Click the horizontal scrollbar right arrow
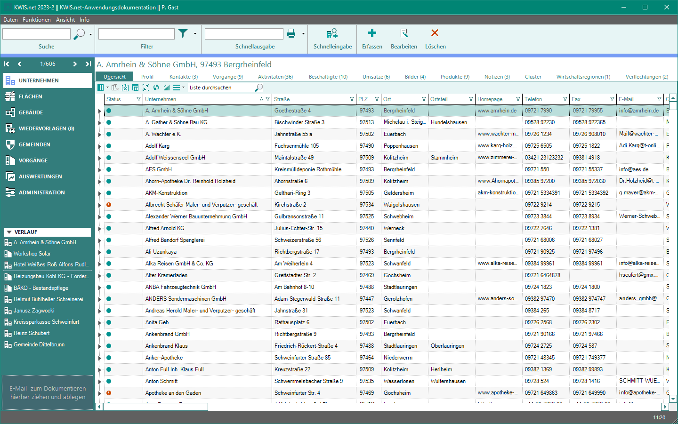This screenshot has width=678, height=424. 665,407
